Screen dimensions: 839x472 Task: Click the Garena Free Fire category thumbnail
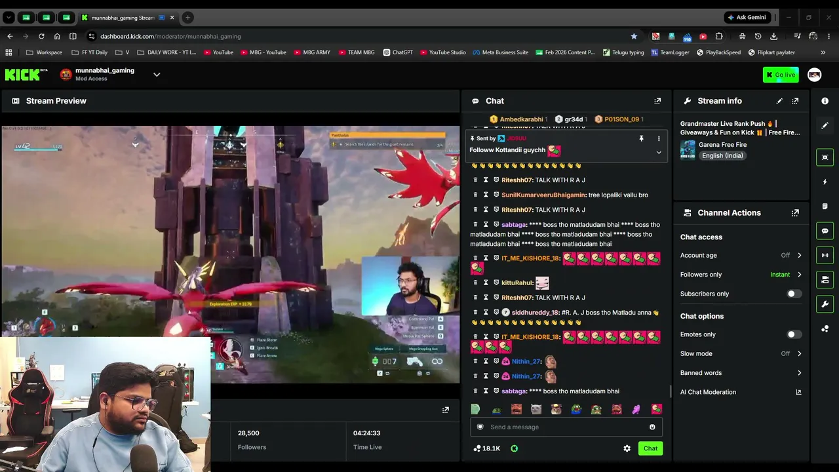coord(688,149)
